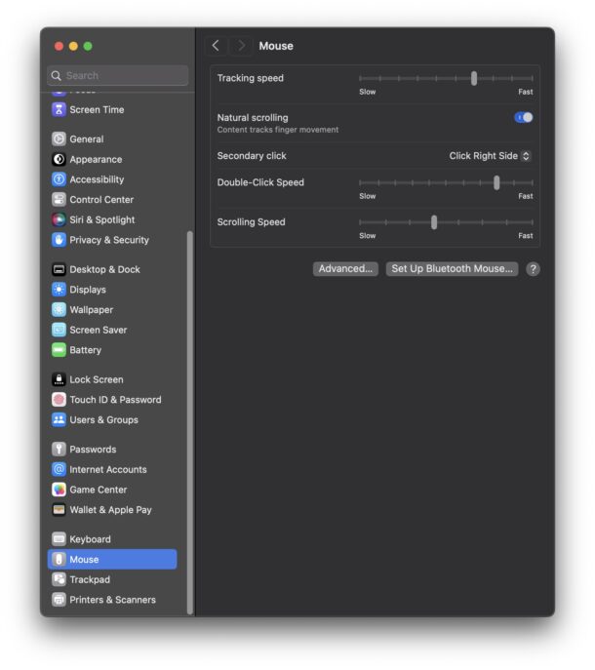Open help with the question mark button
The image size is (595, 670).
pos(533,269)
